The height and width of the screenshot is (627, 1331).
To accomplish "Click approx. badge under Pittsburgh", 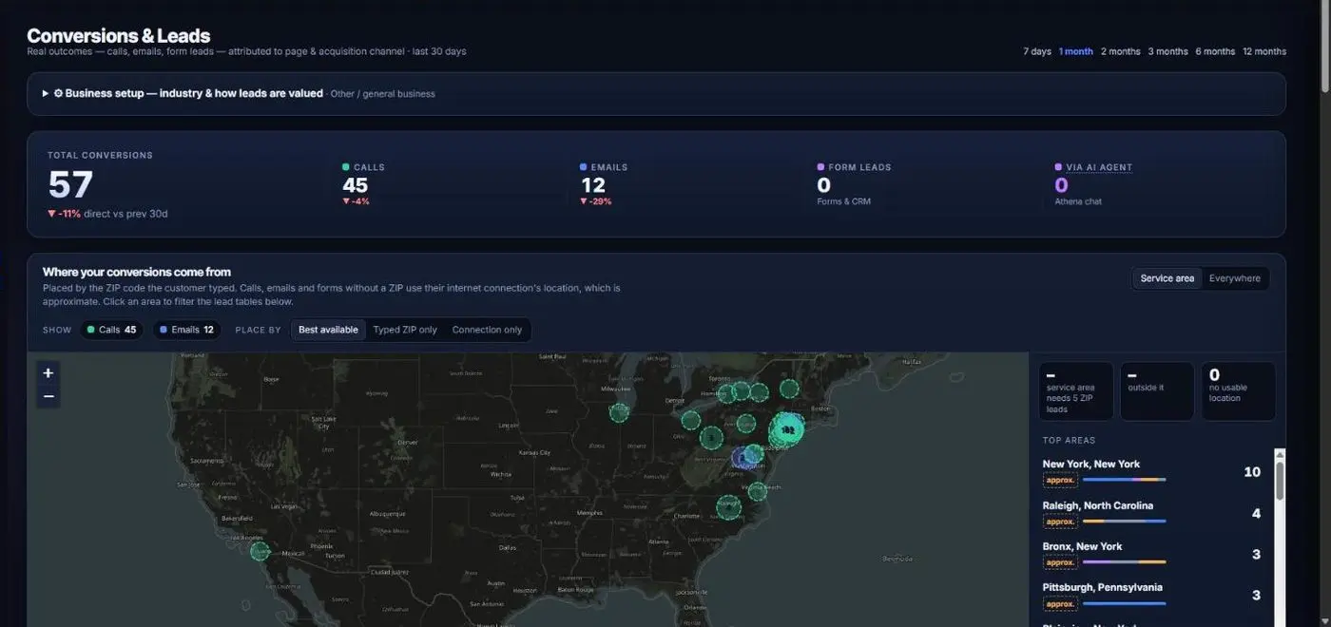I will click(x=1060, y=604).
